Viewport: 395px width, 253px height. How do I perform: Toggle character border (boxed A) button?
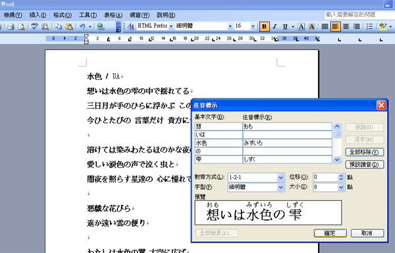pyautogui.click(x=301, y=26)
